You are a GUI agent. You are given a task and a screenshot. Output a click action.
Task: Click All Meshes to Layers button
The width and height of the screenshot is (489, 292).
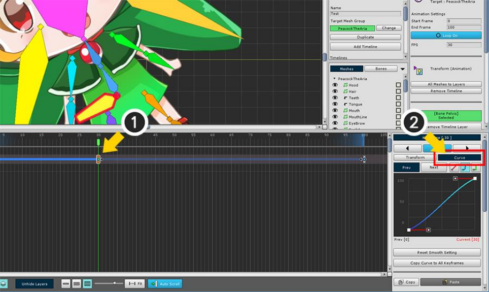pyautogui.click(x=446, y=84)
